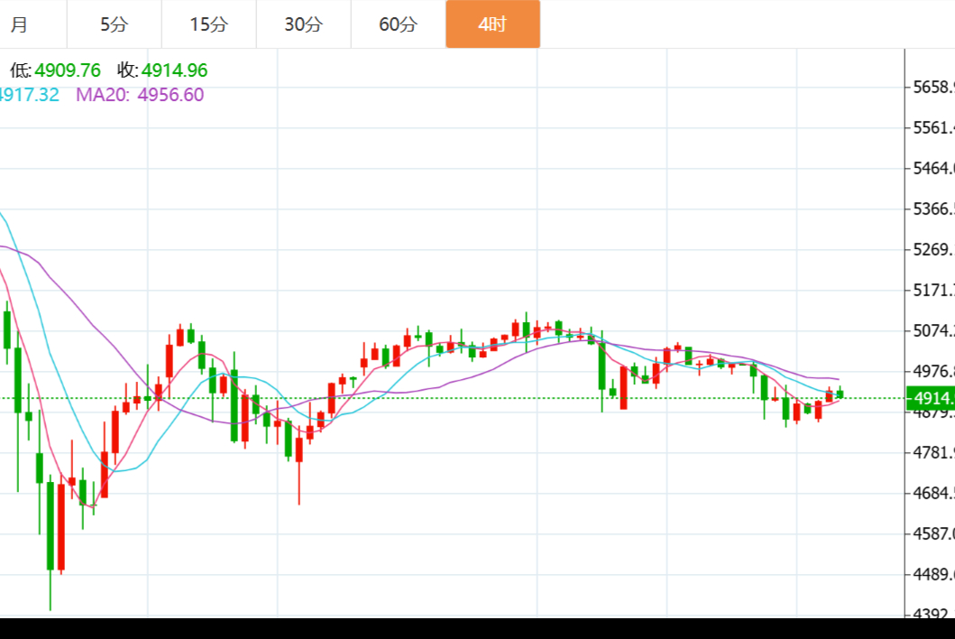Switch to the 月 monthly tab
Image resolution: width=955 pixels, height=639 pixels.
[20, 24]
